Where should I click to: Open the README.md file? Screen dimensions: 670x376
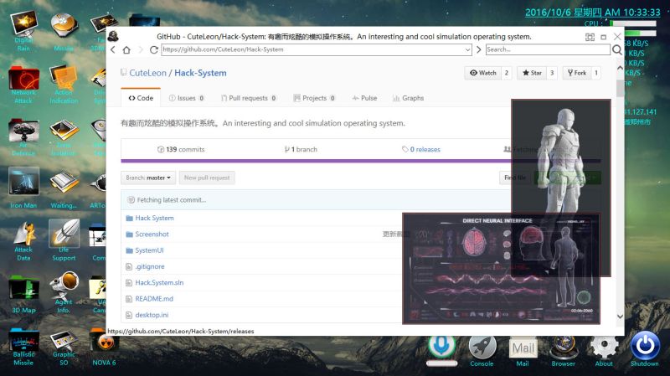(x=154, y=299)
